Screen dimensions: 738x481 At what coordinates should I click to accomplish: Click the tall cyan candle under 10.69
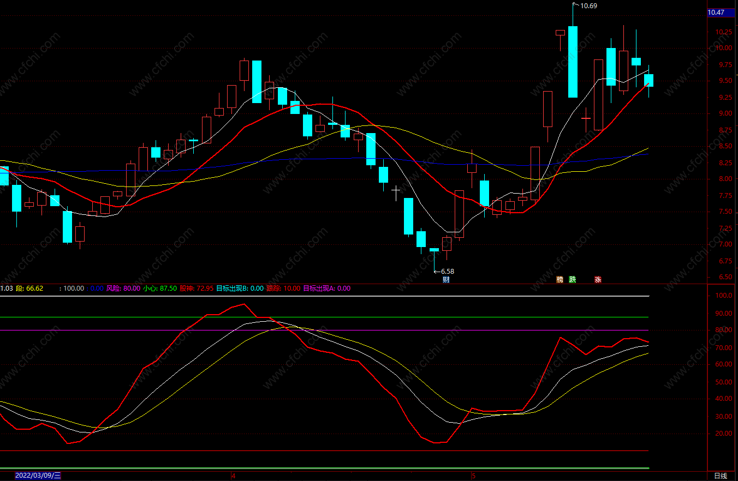click(573, 62)
